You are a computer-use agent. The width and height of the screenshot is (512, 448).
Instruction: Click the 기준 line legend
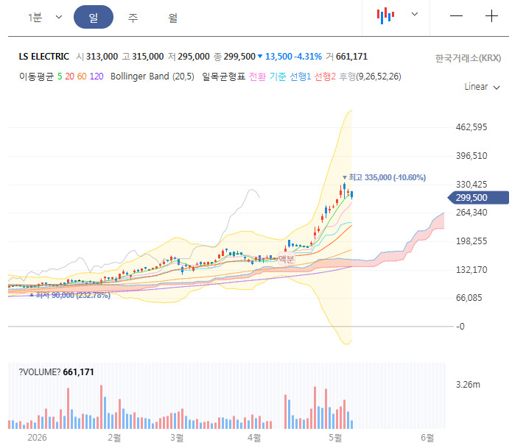(x=278, y=77)
